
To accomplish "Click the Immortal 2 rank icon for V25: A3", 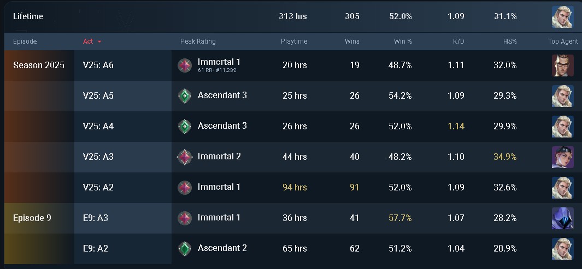I will coord(185,157).
